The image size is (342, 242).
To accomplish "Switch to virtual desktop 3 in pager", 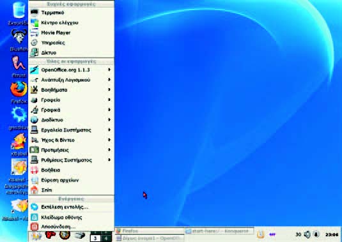I will pos(95,238).
